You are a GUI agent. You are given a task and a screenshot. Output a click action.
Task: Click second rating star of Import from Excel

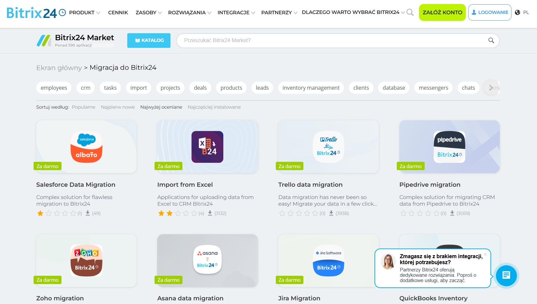(x=169, y=213)
